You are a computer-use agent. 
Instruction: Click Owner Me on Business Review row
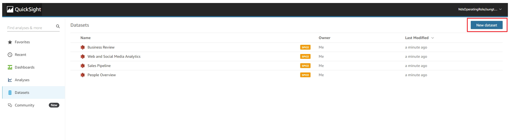pyautogui.click(x=321, y=47)
